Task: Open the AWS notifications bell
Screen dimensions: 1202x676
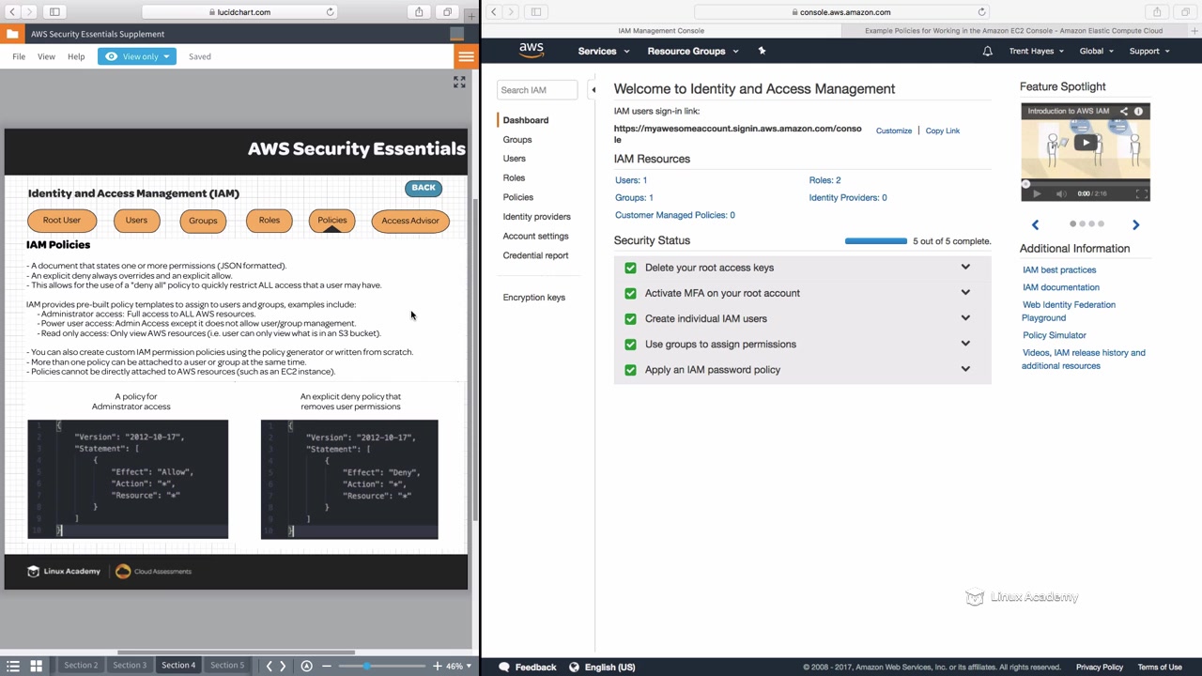Action: point(987,51)
